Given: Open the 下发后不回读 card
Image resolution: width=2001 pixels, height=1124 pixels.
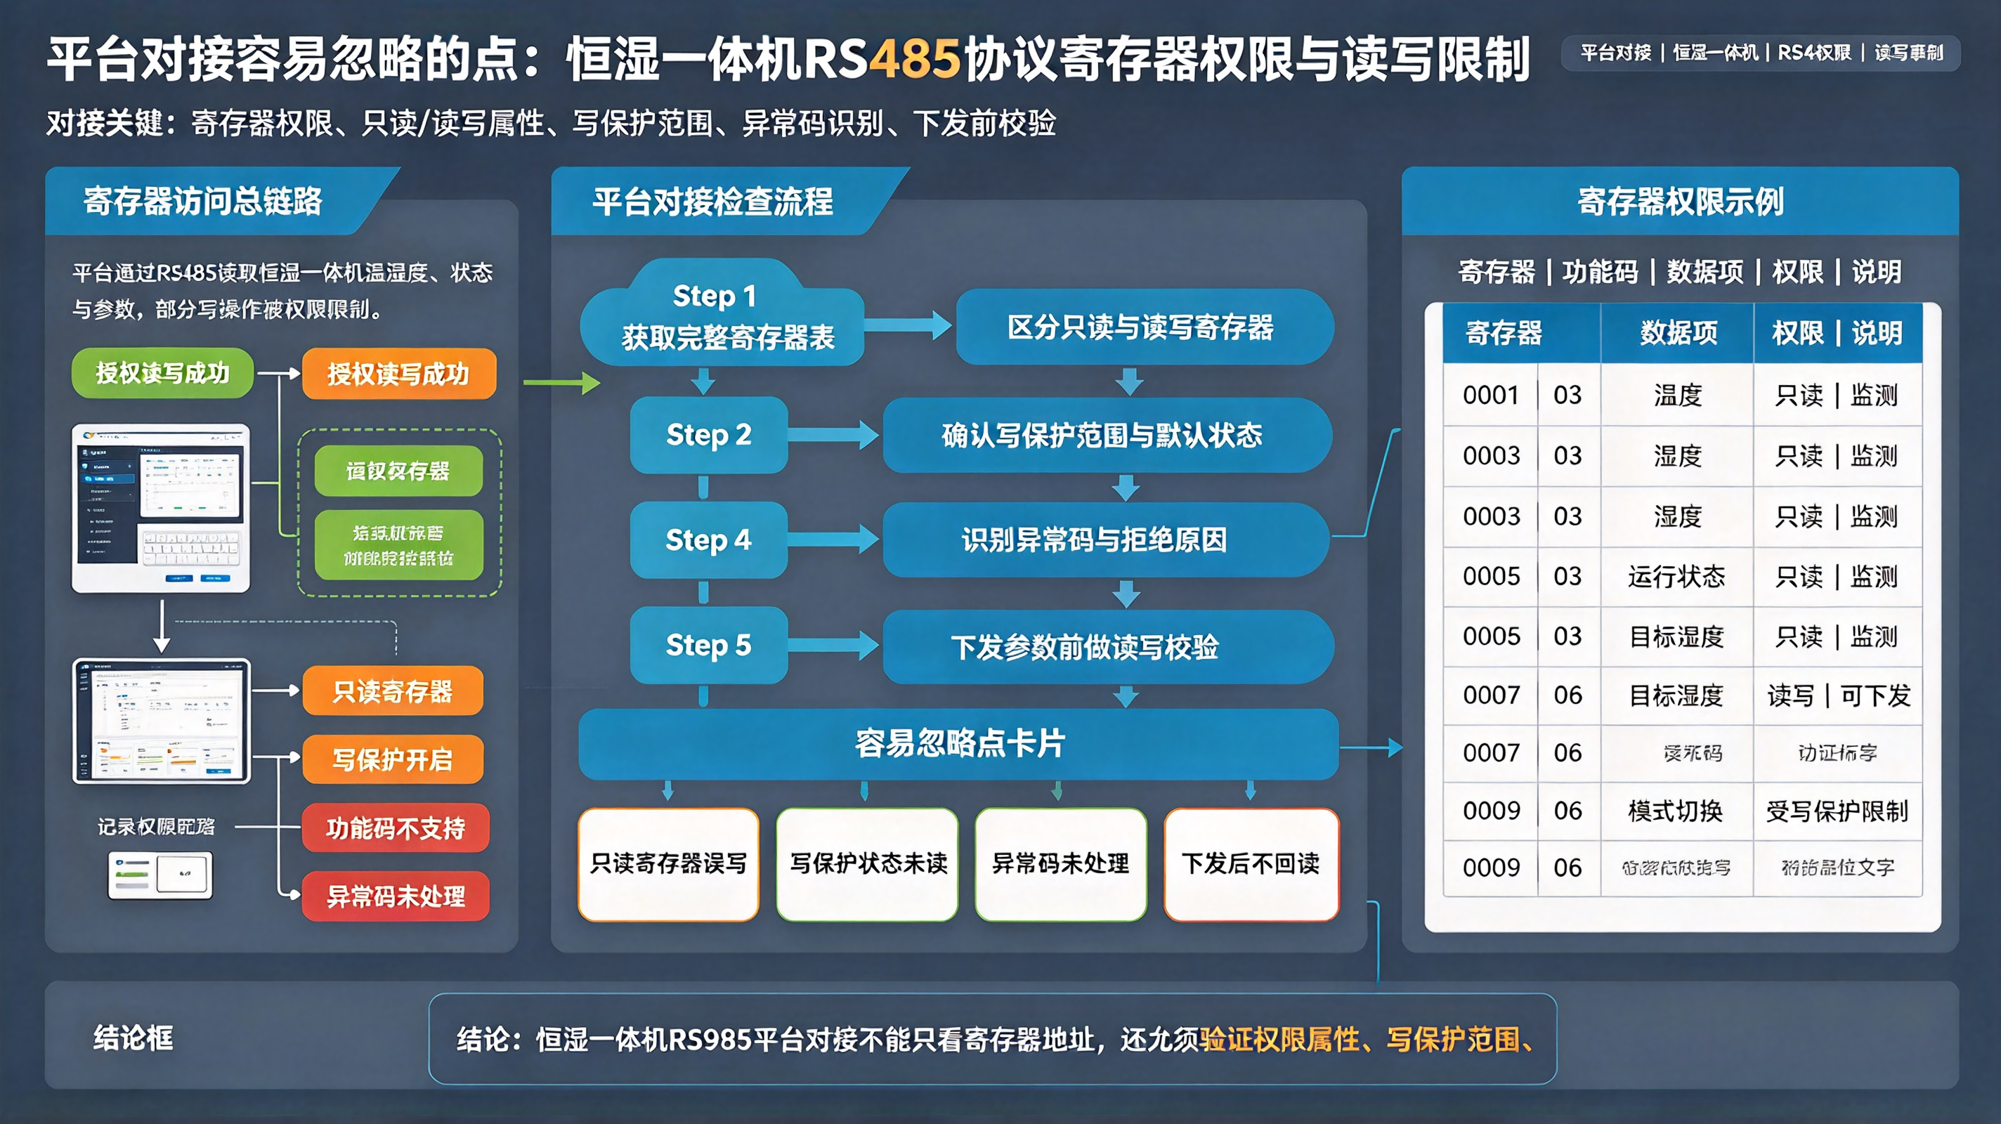Looking at the screenshot, I should coord(1251,864).
